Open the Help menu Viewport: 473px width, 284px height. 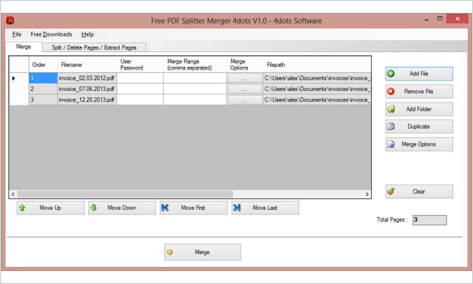point(87,34)
